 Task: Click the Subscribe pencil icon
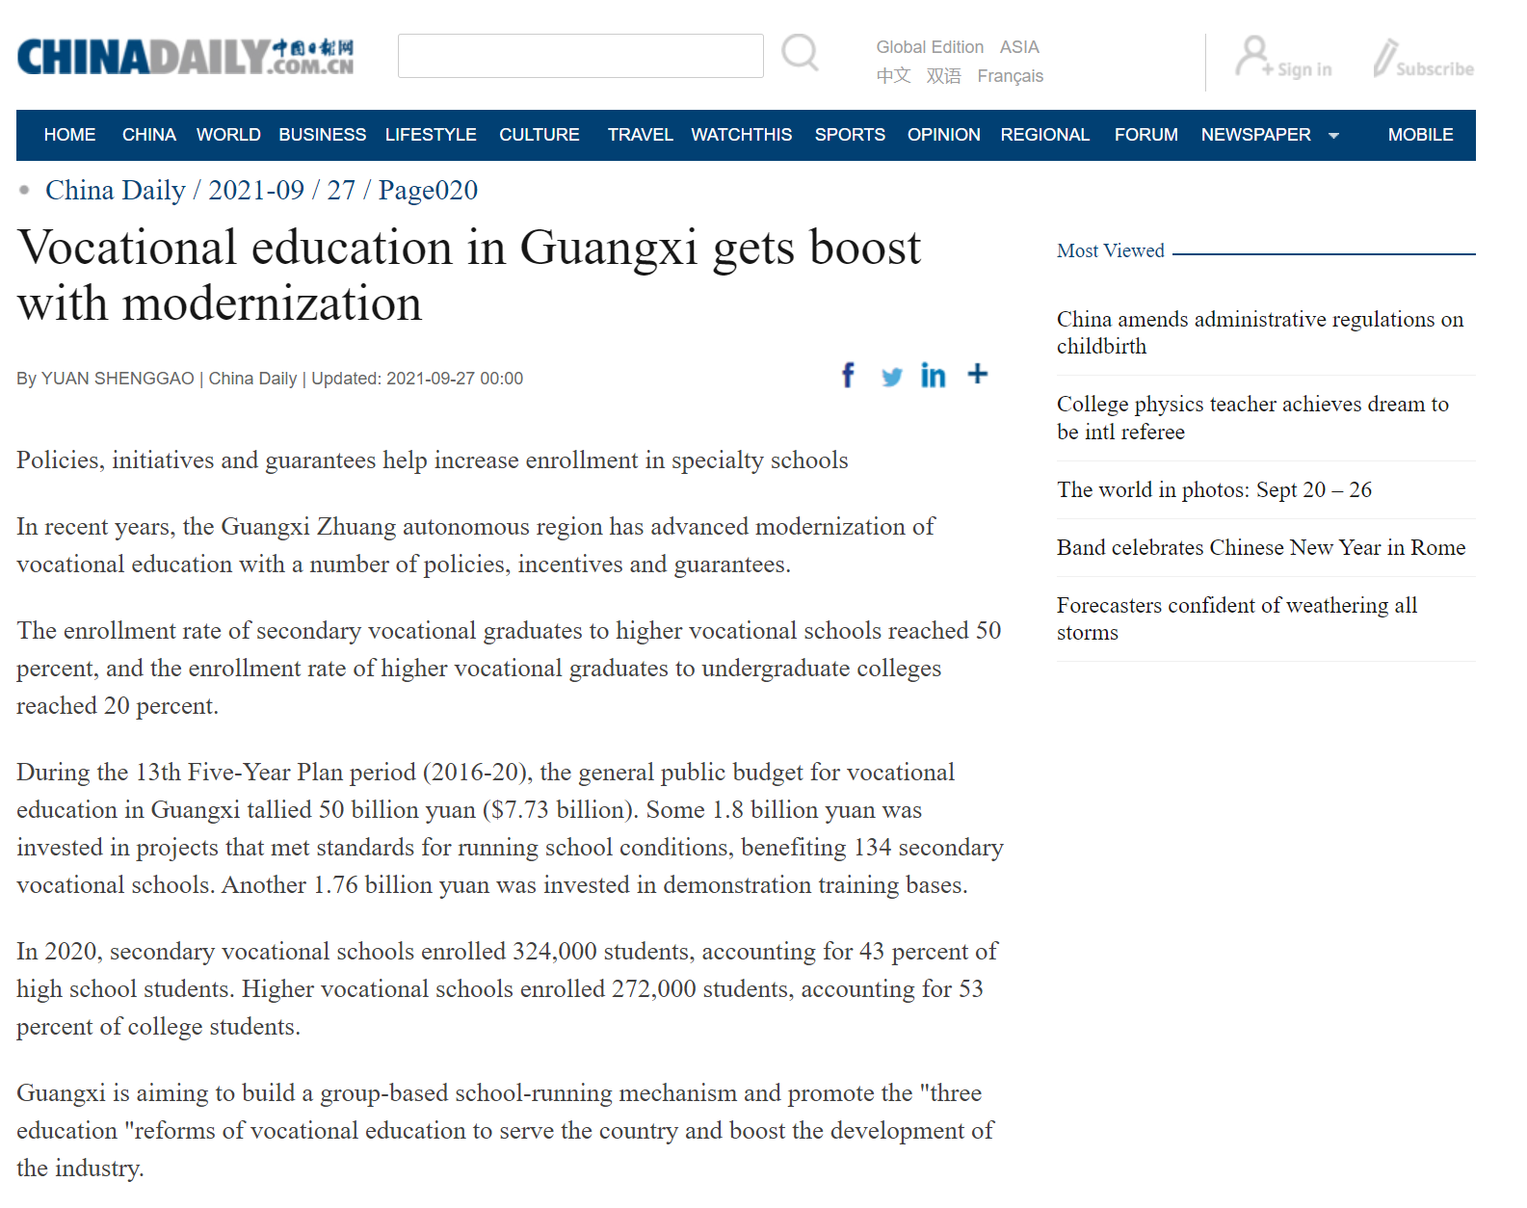tap(1385, 58)
